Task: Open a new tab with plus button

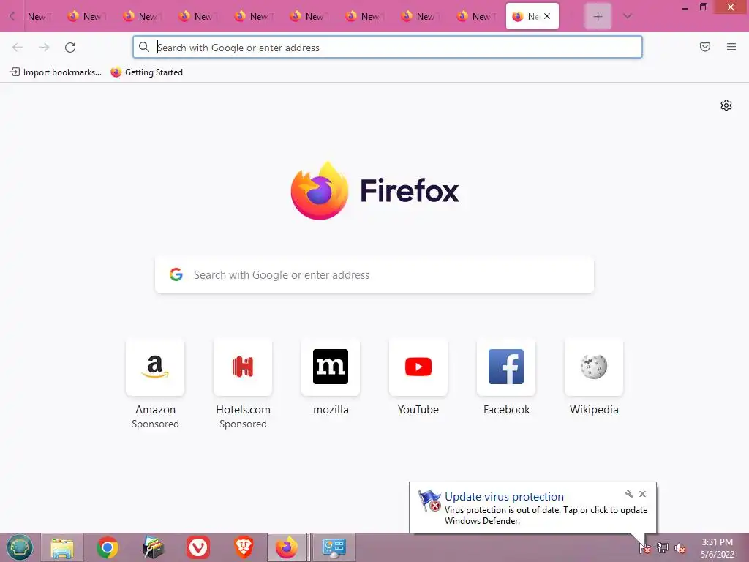Action: [x=598, y=16]
